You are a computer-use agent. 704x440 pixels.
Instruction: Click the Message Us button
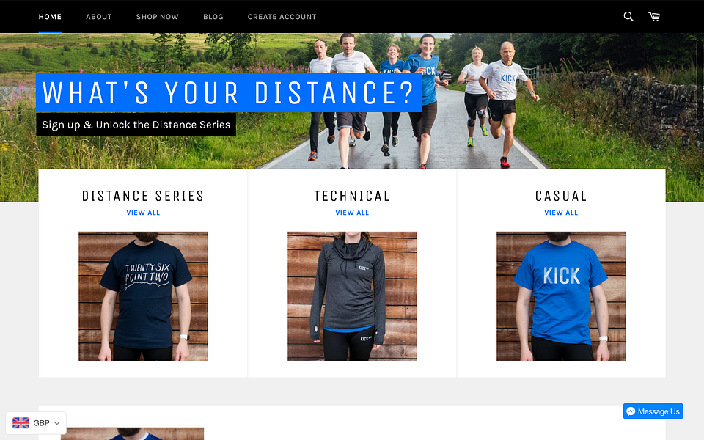[653, 411]
